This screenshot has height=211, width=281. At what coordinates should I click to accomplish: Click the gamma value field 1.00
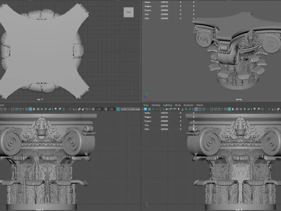111,109
